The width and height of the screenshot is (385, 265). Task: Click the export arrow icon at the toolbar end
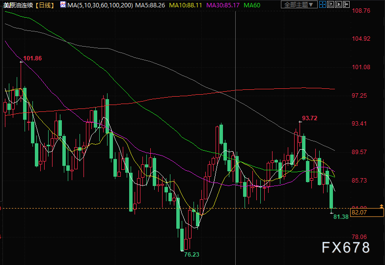point(346,4)
